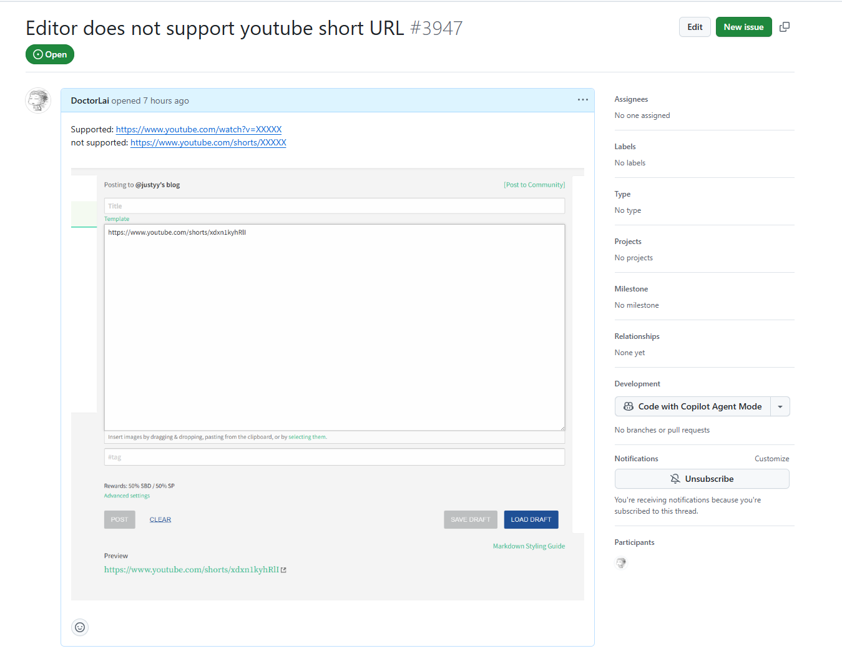
Task: Open the three-dot comment options menu
Action: coord(583,100)
